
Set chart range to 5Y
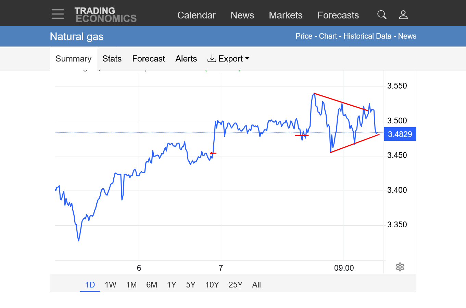(x=190, y=285)
